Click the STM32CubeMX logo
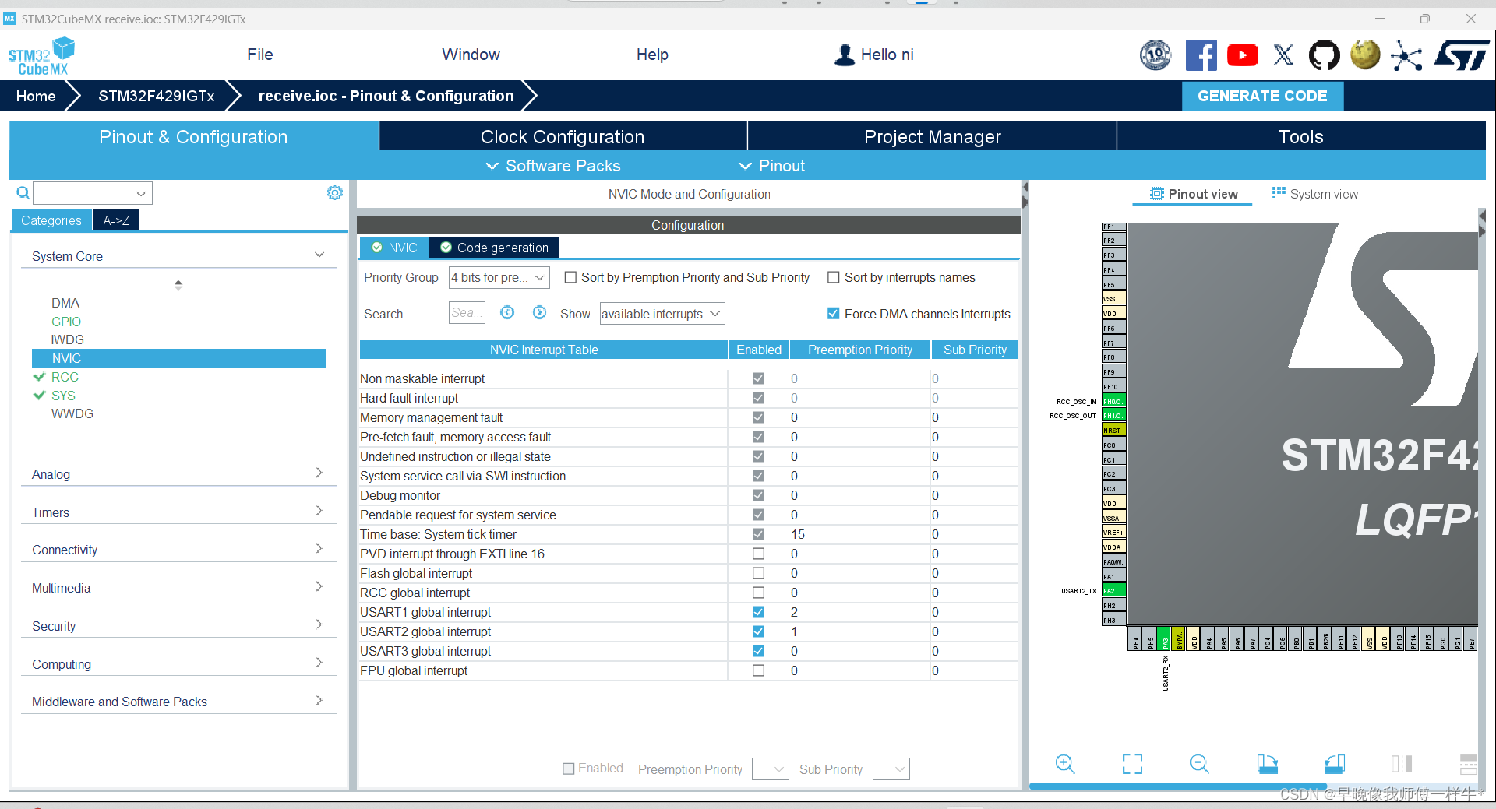The image size is (1496, 809). [41, 56]
